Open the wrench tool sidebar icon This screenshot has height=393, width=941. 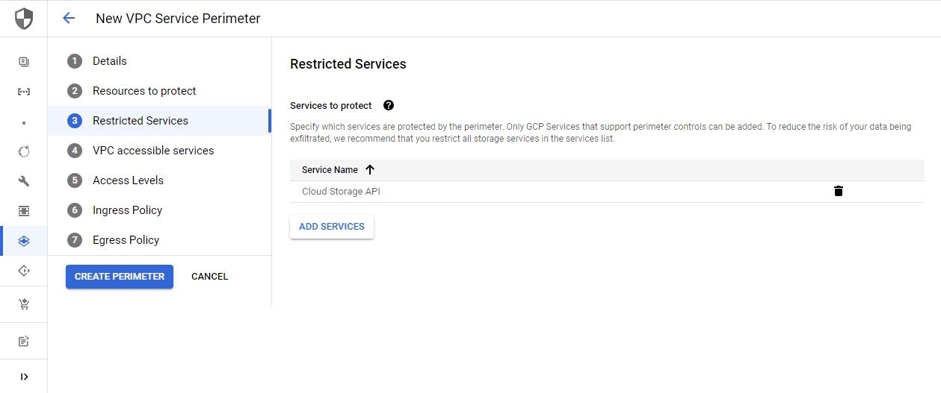(x=24, y=181)
